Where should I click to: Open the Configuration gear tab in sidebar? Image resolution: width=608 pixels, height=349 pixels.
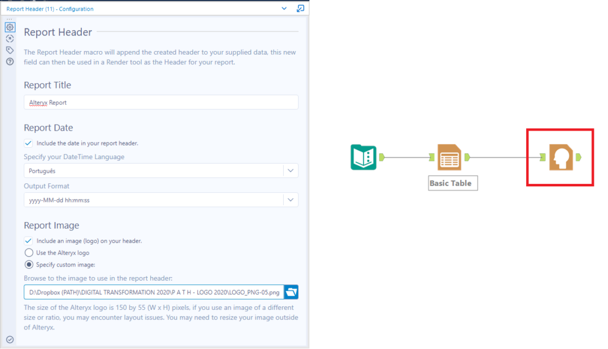click(x=9, y=27)
